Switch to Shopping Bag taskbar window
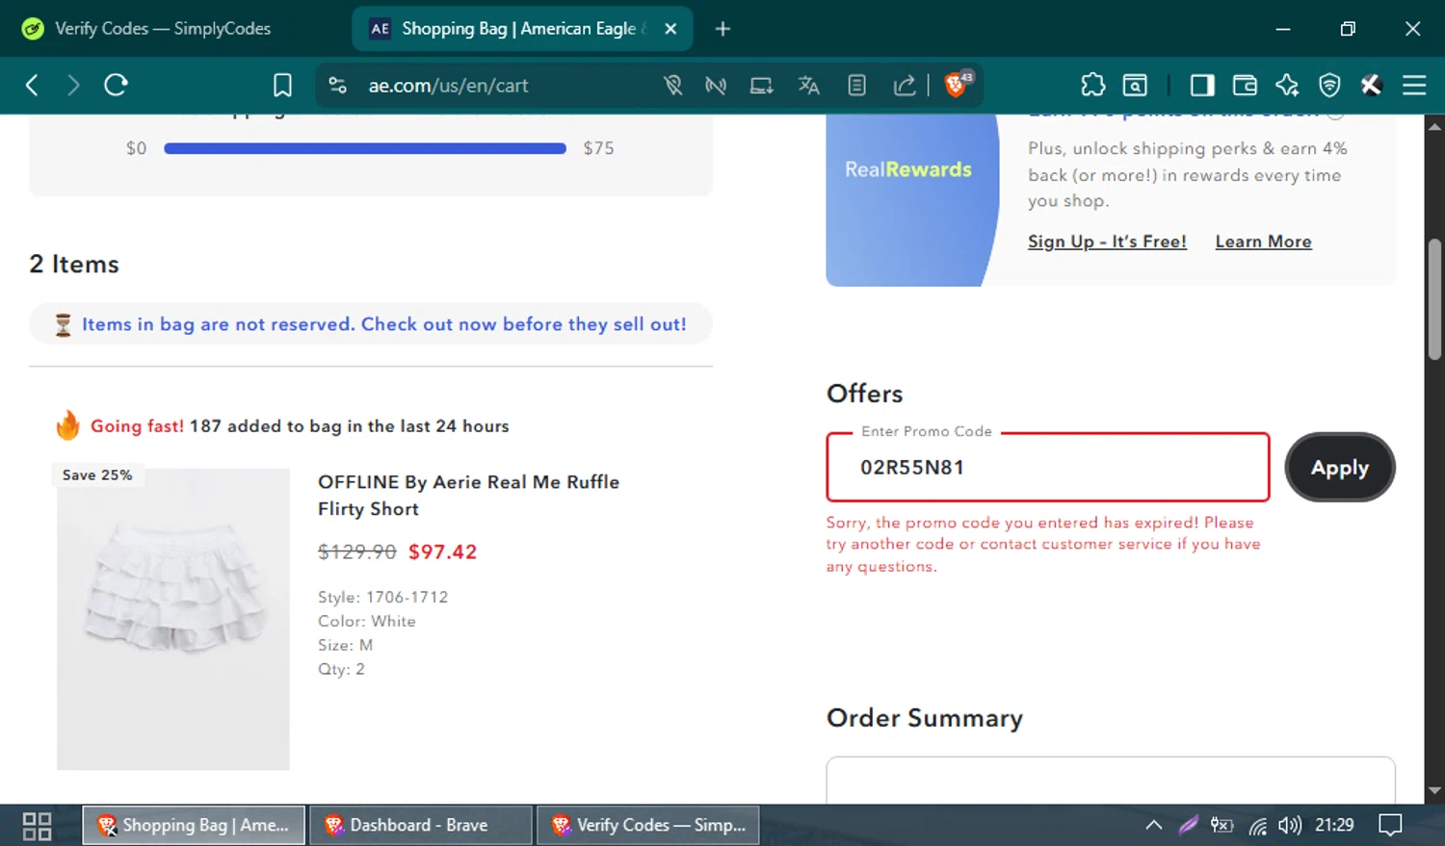Screen dimensions: 1445x846 click(194, 826)
